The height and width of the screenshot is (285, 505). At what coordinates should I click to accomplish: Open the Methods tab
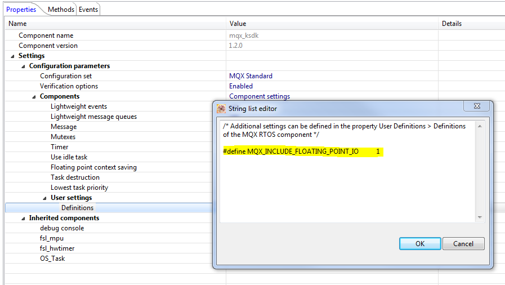(x=61, y=10)
